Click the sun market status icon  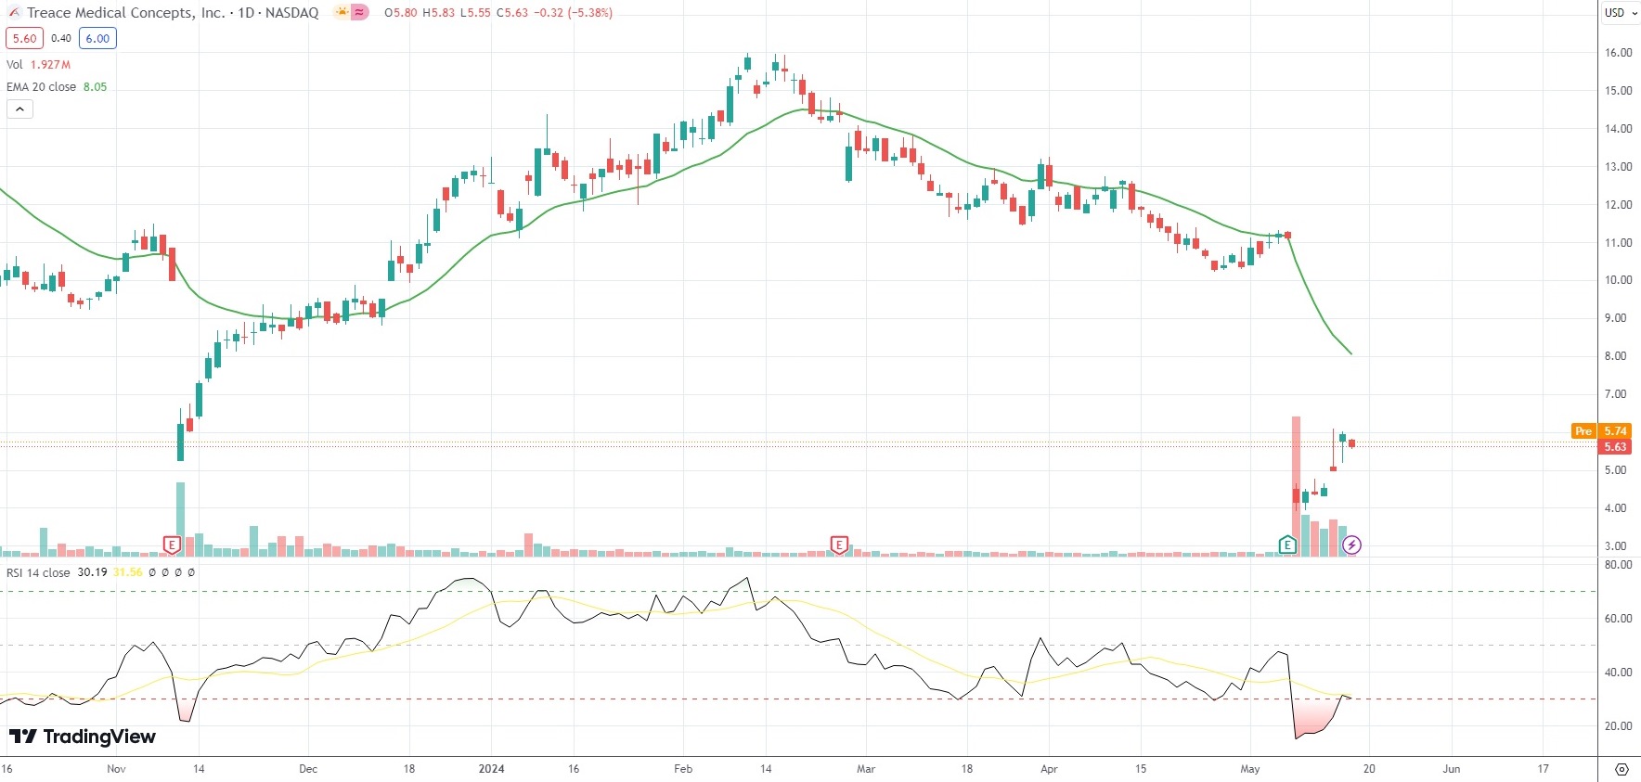342,13
